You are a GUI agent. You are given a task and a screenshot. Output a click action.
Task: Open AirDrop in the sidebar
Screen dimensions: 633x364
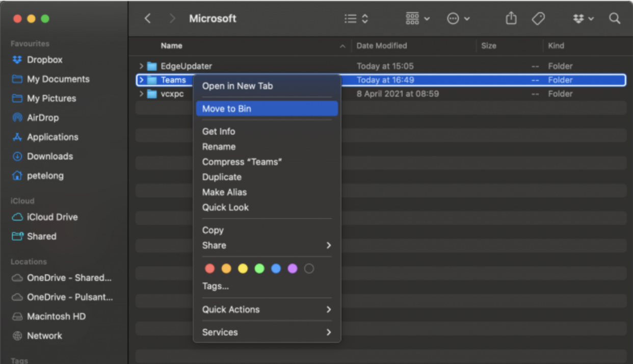click(42, 118)
